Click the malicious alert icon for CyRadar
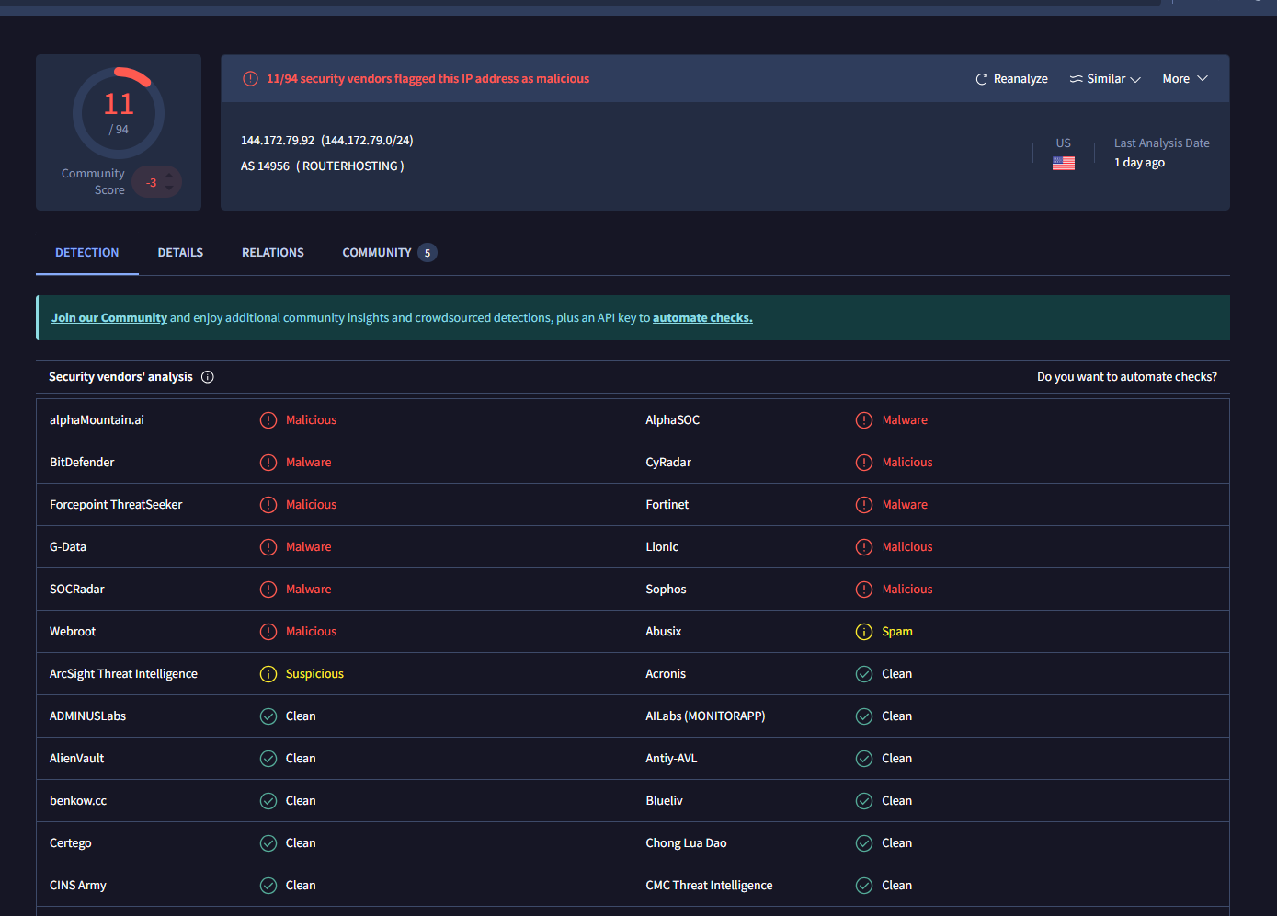This screenshot has height=916, width=1277. (x=864, y=463)
